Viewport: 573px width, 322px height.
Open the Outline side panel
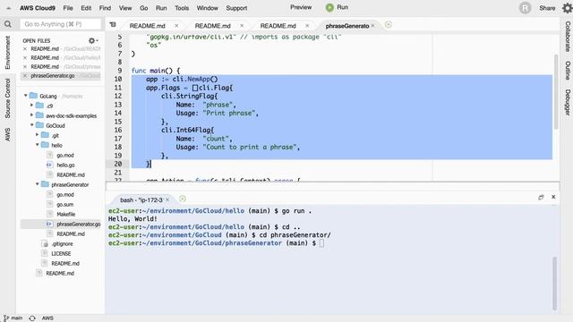pyautogui.click(x=568, y=71)
